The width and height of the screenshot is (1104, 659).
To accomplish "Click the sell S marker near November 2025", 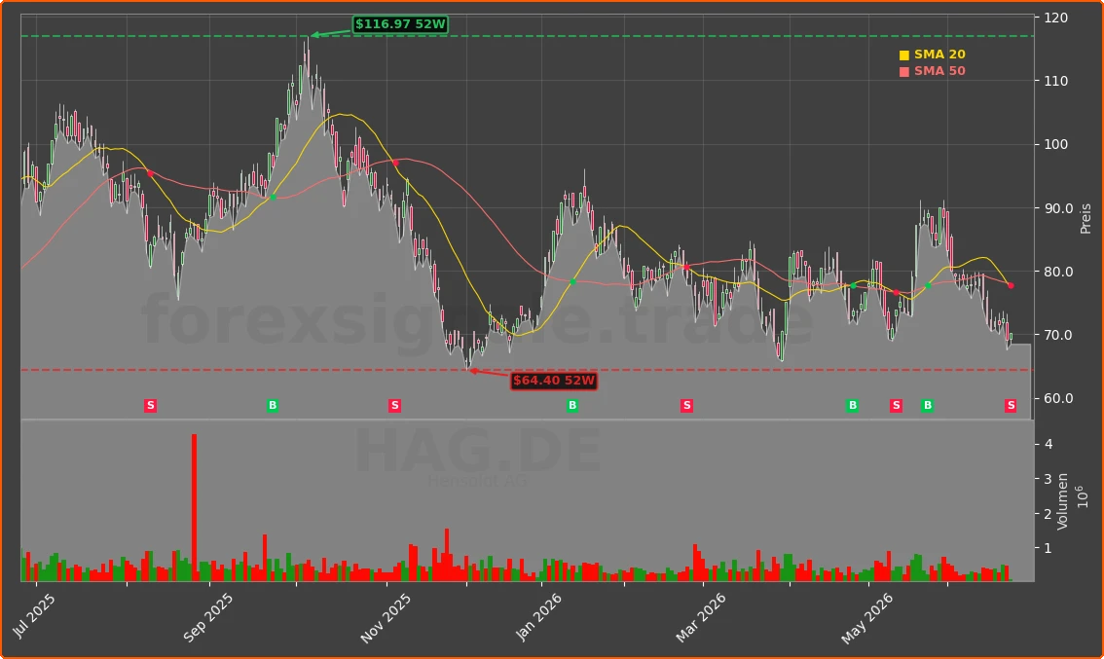I will coord(394,406).
